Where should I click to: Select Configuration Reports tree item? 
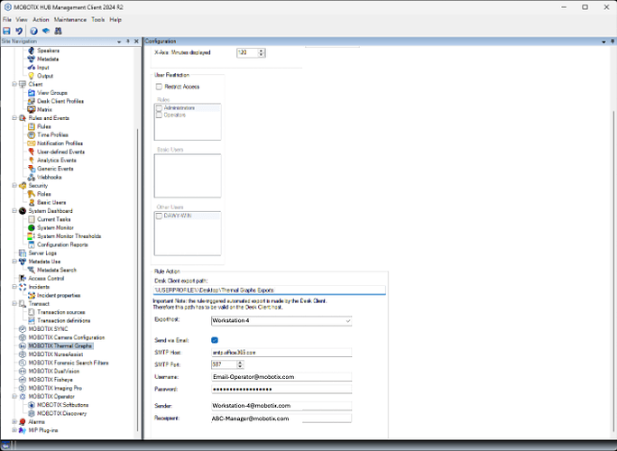point(62,244)
